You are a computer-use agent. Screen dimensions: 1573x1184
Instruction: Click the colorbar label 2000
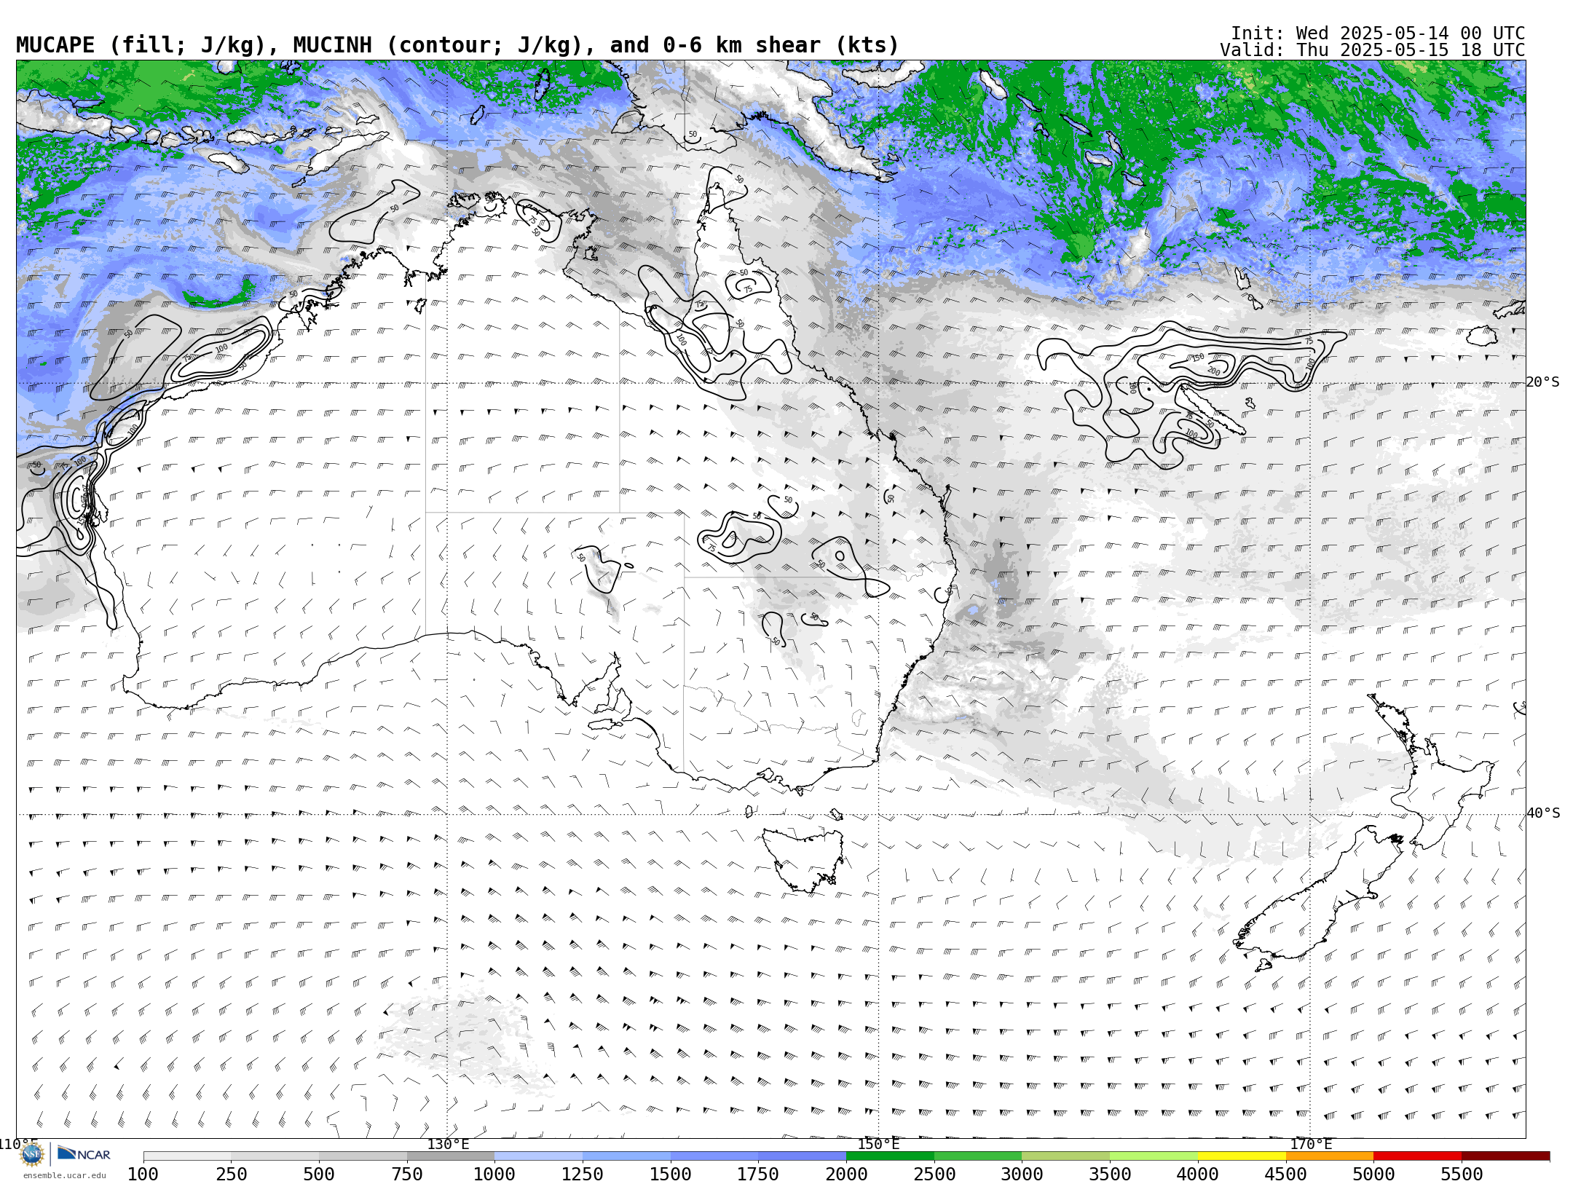click(x=846, y=1174)
